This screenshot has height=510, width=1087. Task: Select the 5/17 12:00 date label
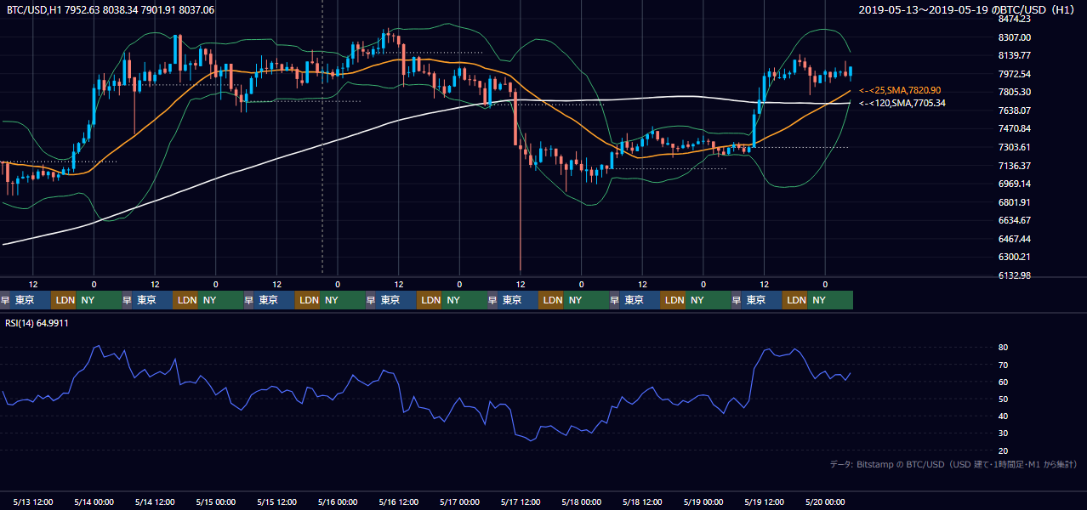pos(521,502)
